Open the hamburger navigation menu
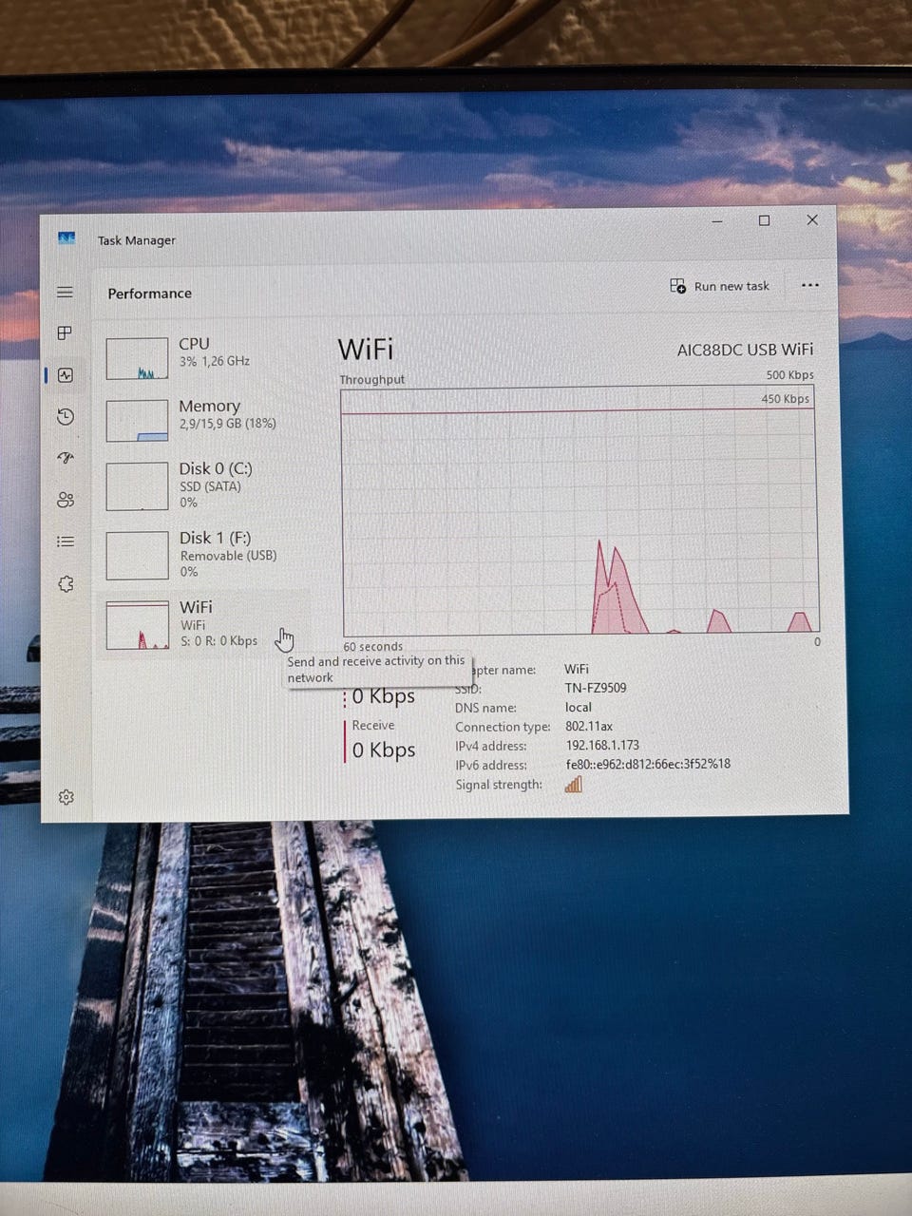 [65, 292]
